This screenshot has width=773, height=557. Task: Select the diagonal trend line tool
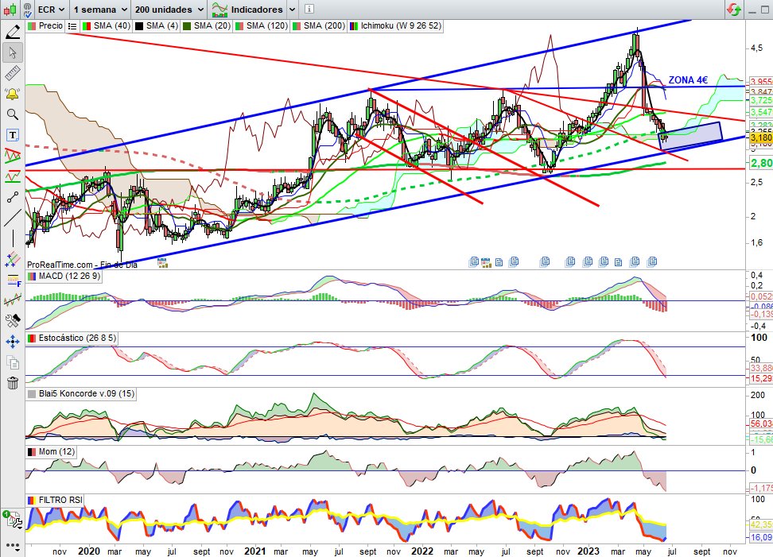click(x=12, y=218)
